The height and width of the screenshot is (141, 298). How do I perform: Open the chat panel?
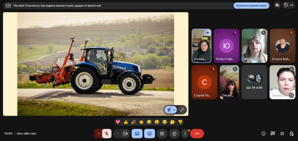point(273,133)
